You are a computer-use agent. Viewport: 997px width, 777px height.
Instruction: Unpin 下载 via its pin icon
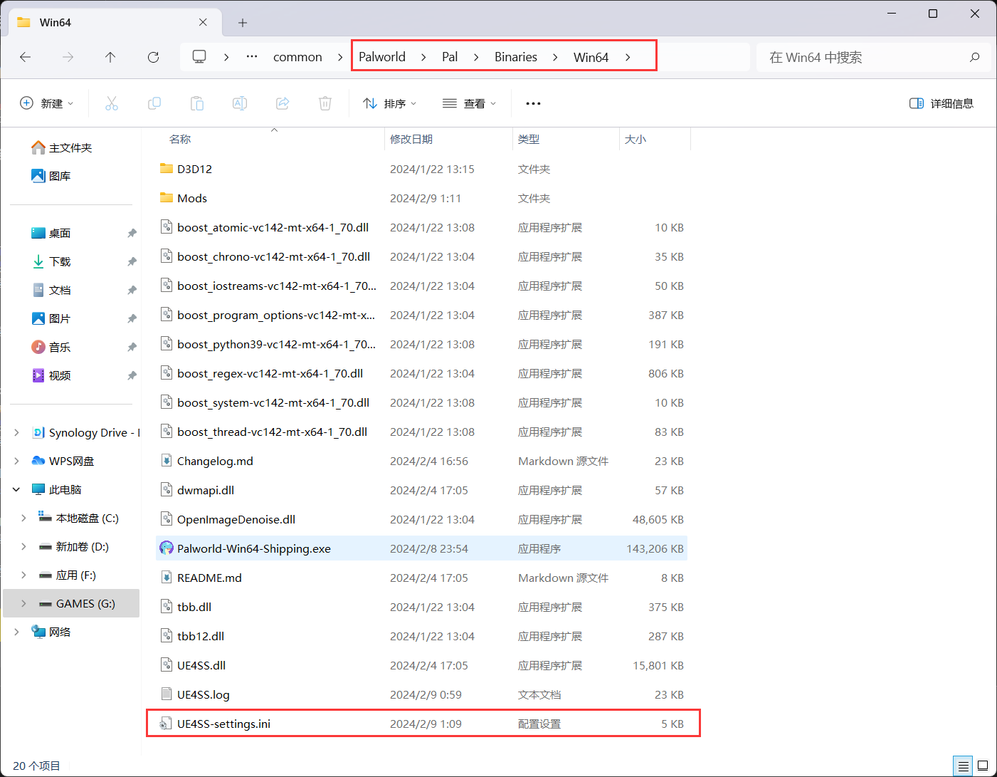click(132, 261)
